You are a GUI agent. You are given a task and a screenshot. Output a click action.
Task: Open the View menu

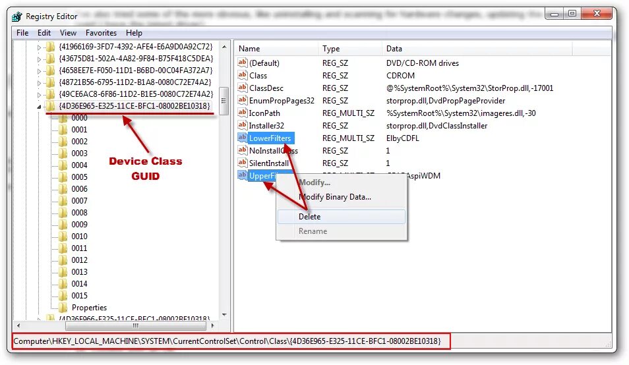[68, 33]
